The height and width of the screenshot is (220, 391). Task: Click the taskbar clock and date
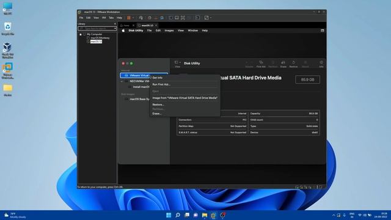(x=381, y=215)
